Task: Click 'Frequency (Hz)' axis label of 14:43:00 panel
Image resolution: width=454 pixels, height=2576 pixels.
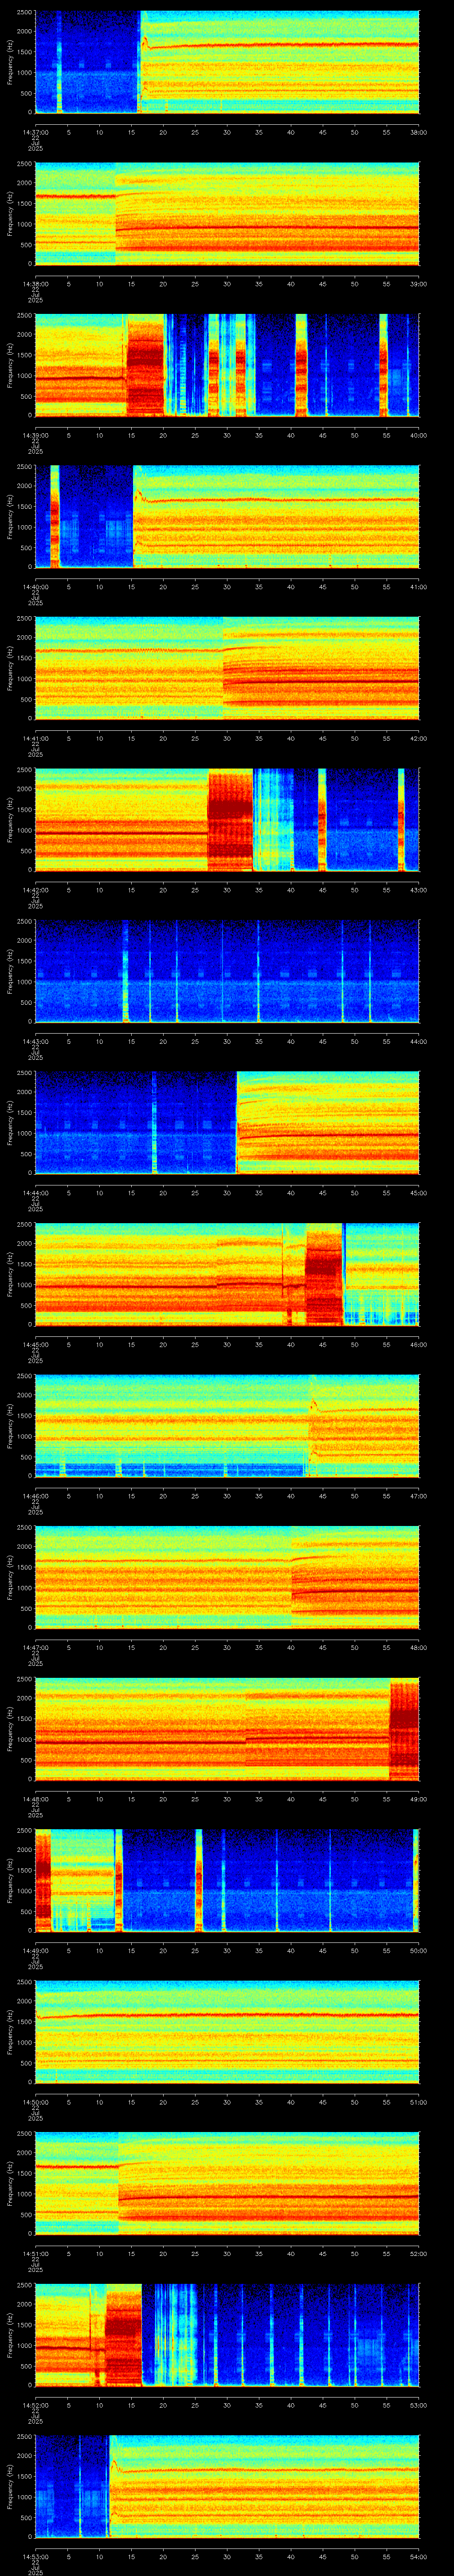Action: [x=10, y=971]
